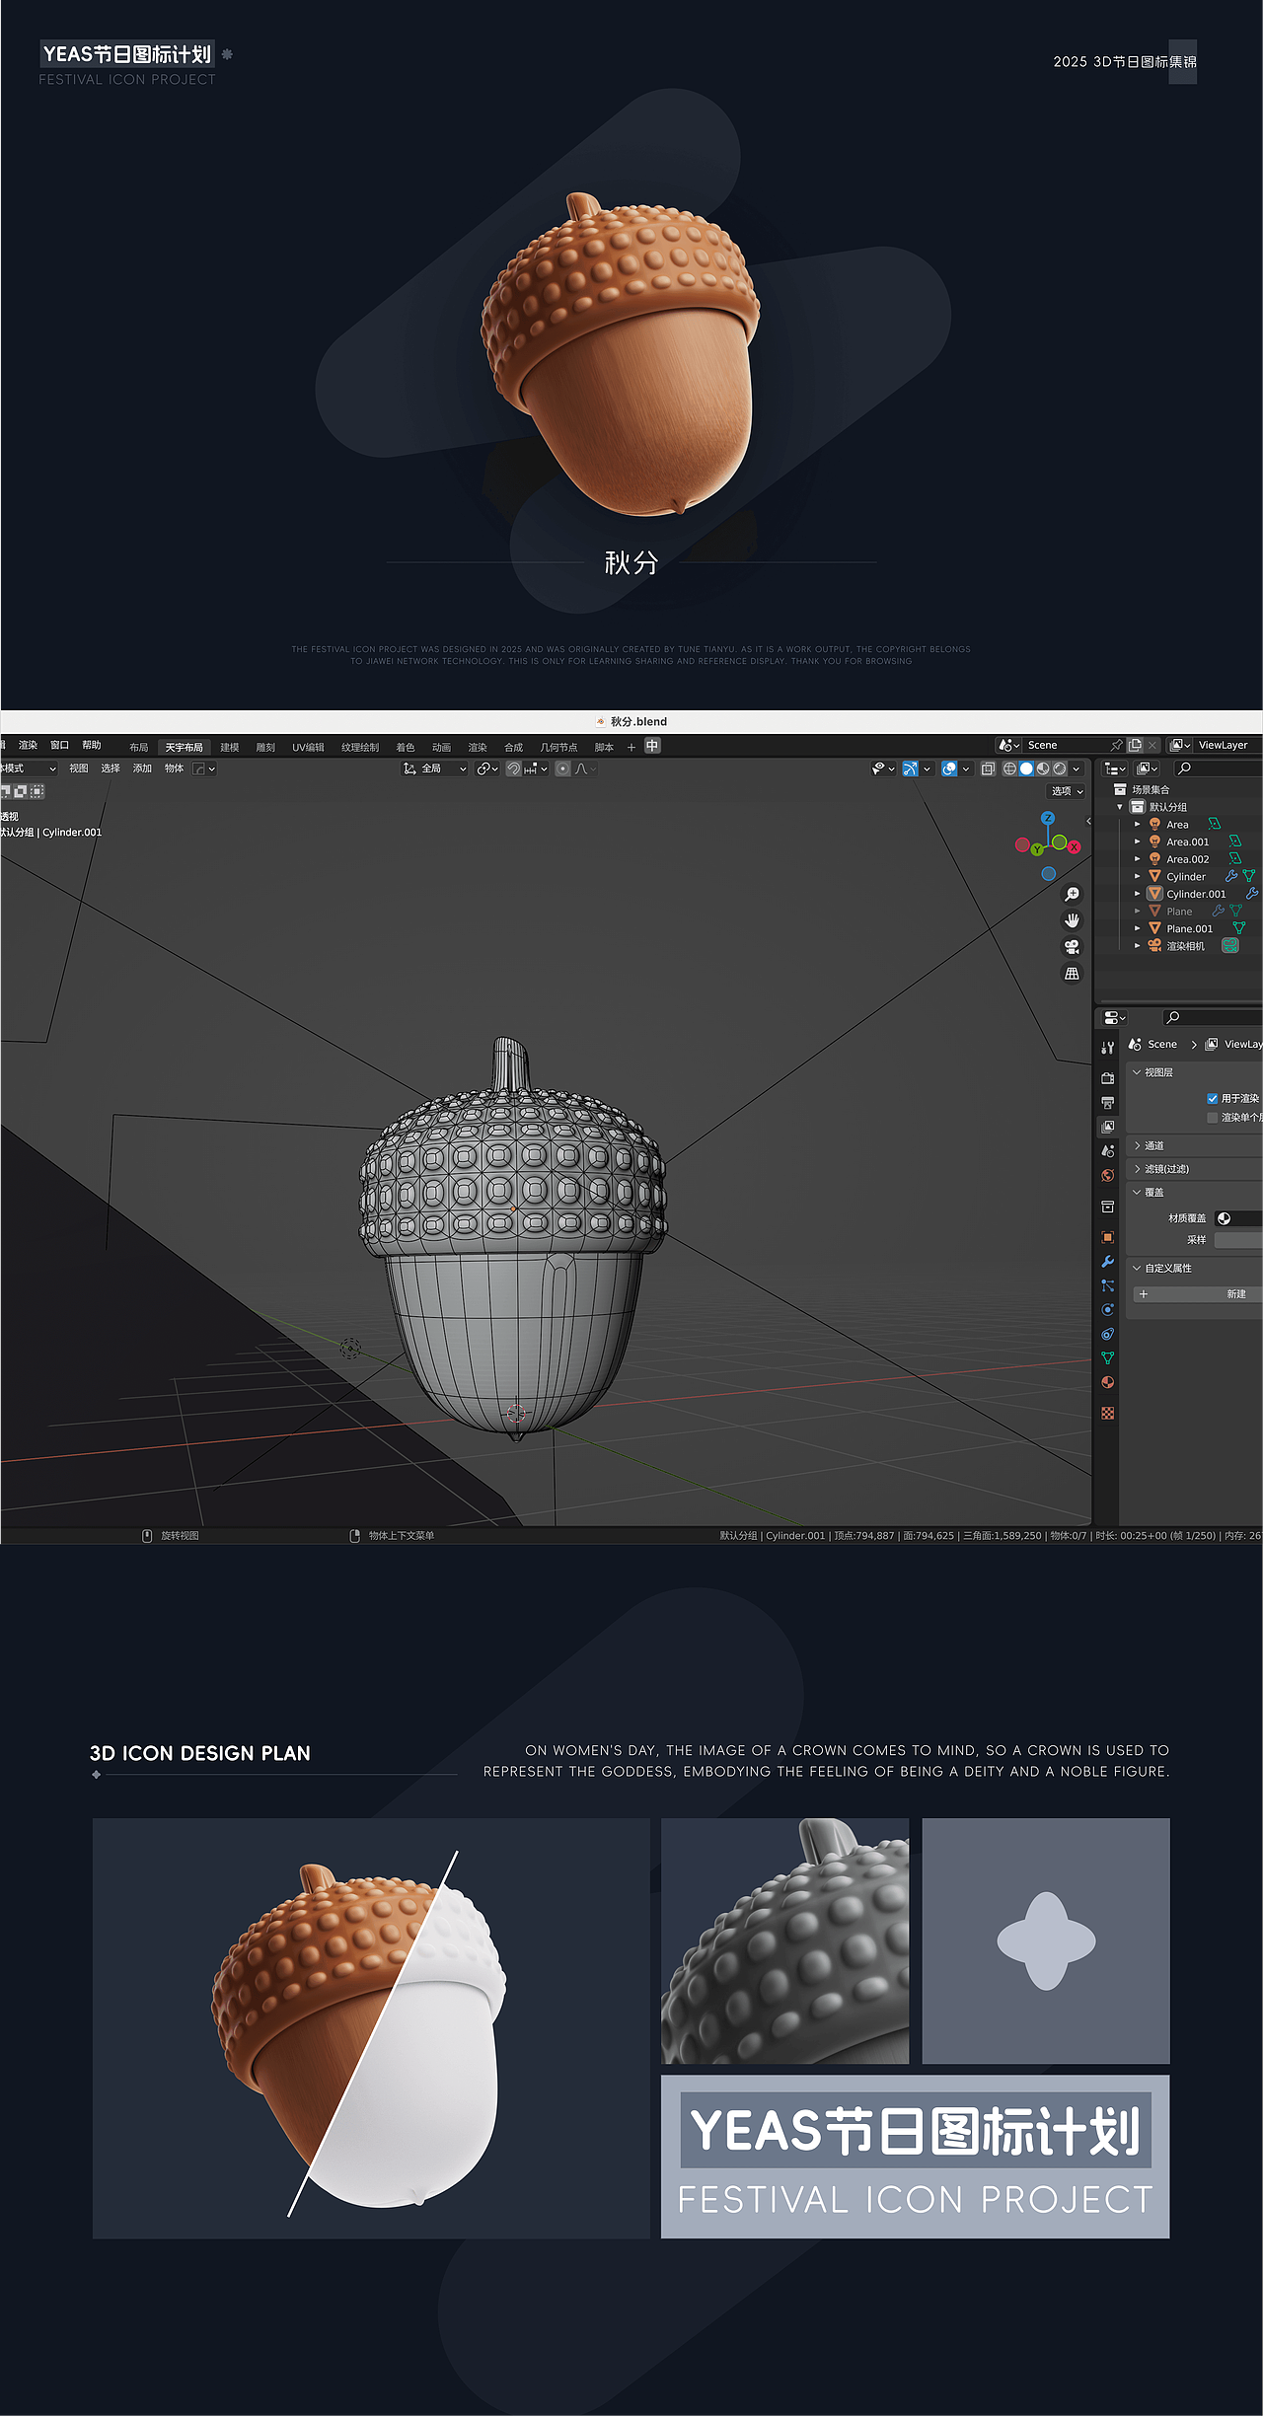Click the viewport zoom magnifier icon

click(1072, 894)
